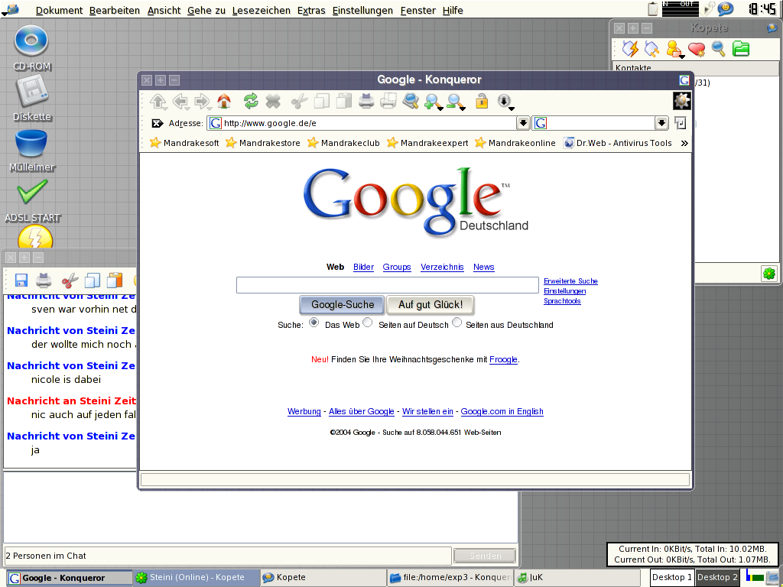Click into the Google search text field

[x=388, y=285]
